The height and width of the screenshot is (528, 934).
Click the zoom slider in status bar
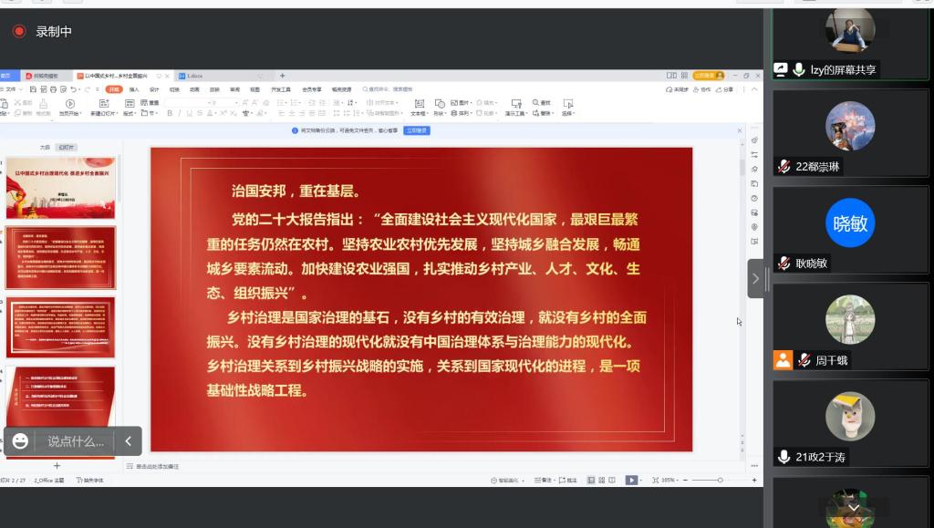720,480
